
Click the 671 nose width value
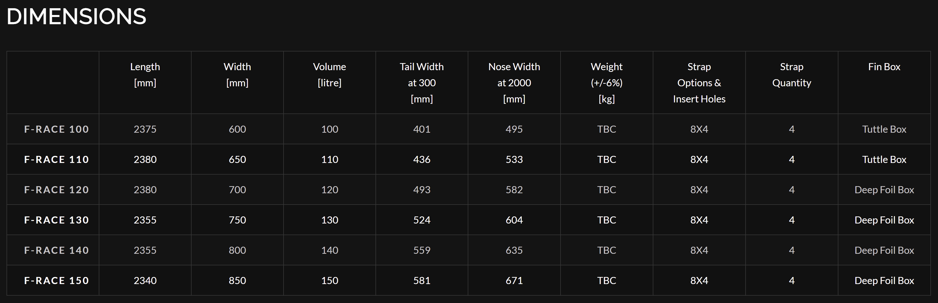[x=514, y=280]
